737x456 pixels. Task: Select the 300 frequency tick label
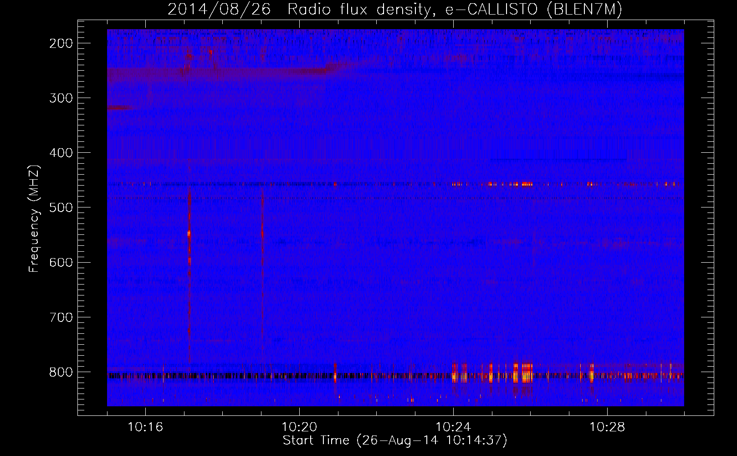pos(61,98)
